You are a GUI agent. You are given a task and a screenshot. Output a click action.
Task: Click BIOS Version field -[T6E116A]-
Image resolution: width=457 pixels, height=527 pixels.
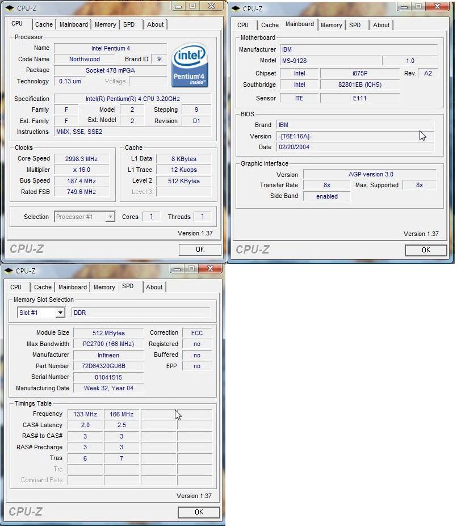355,137
